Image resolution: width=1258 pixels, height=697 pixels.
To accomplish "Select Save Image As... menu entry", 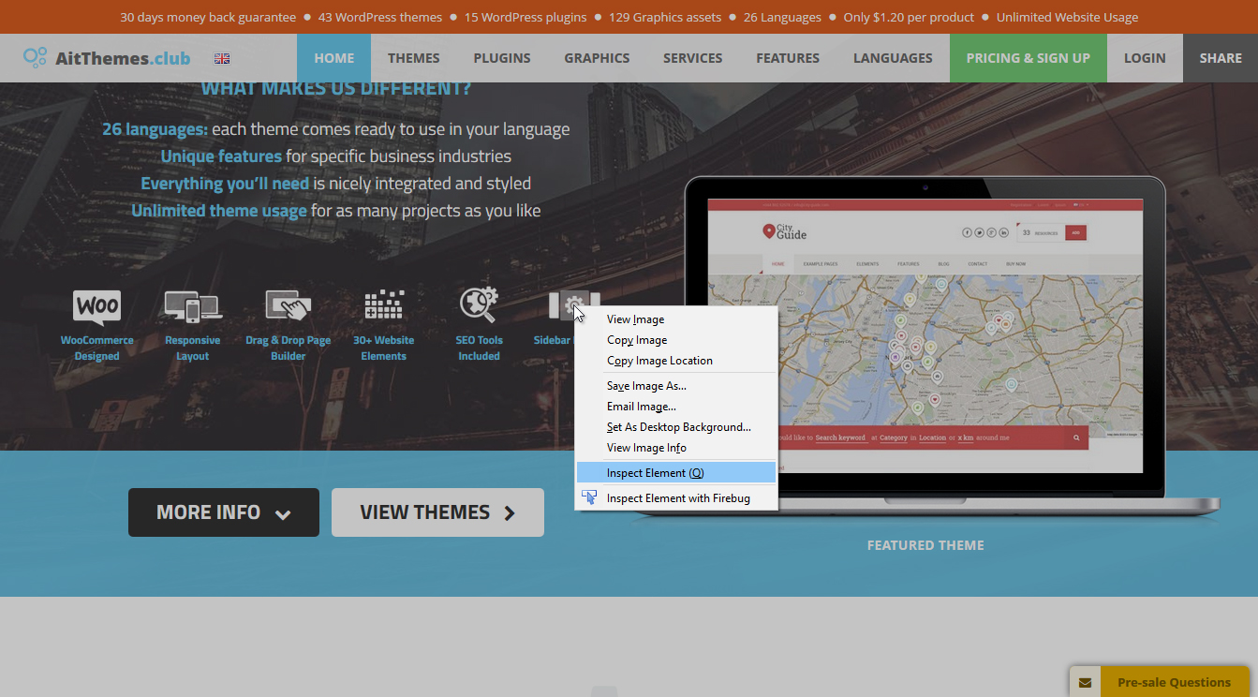I will (x=675, y=386).
